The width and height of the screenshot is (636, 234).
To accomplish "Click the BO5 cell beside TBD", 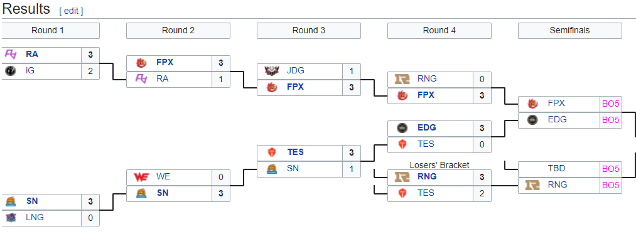I will 610,169.
